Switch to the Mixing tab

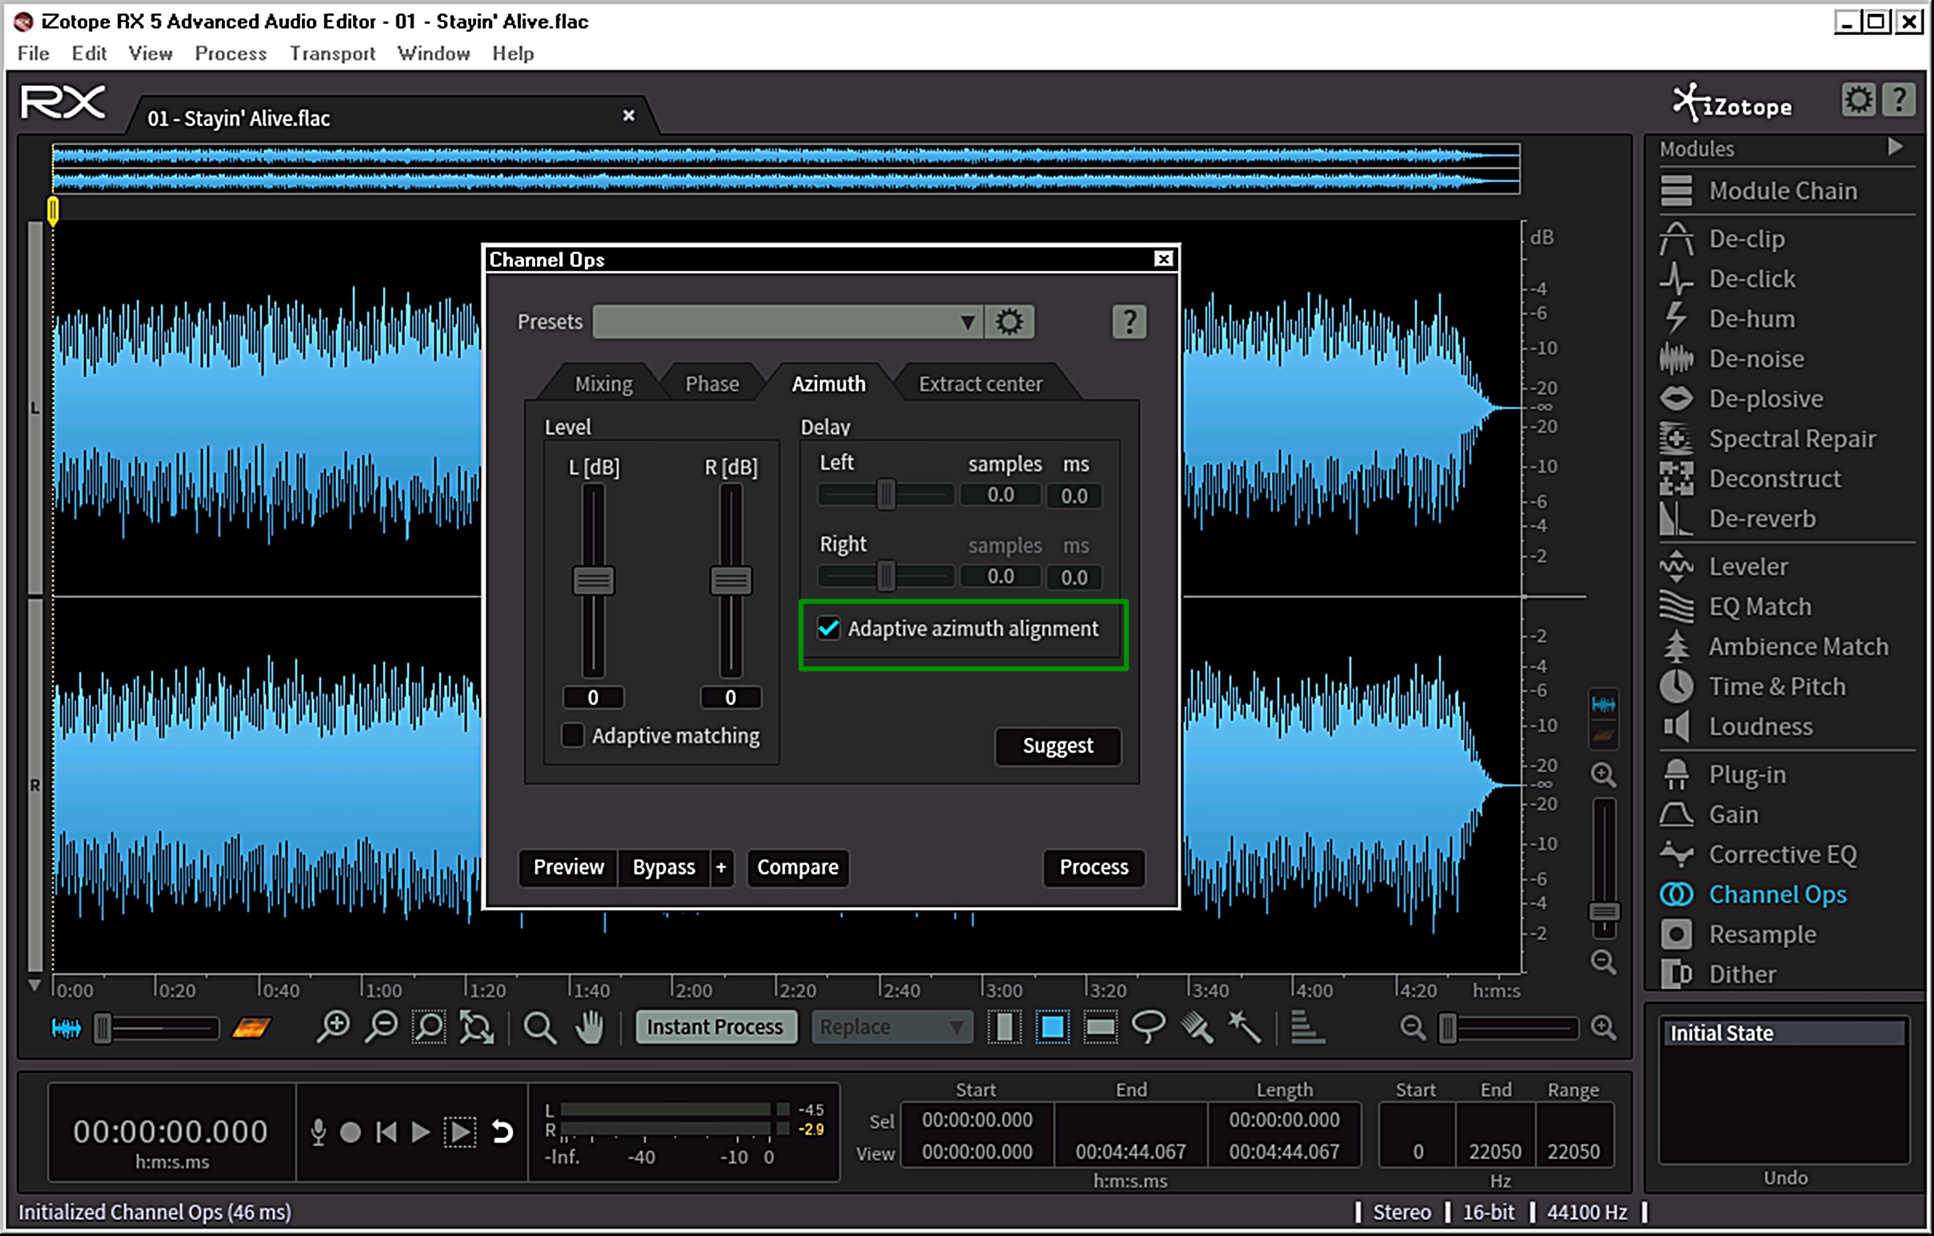pos(603,384)
